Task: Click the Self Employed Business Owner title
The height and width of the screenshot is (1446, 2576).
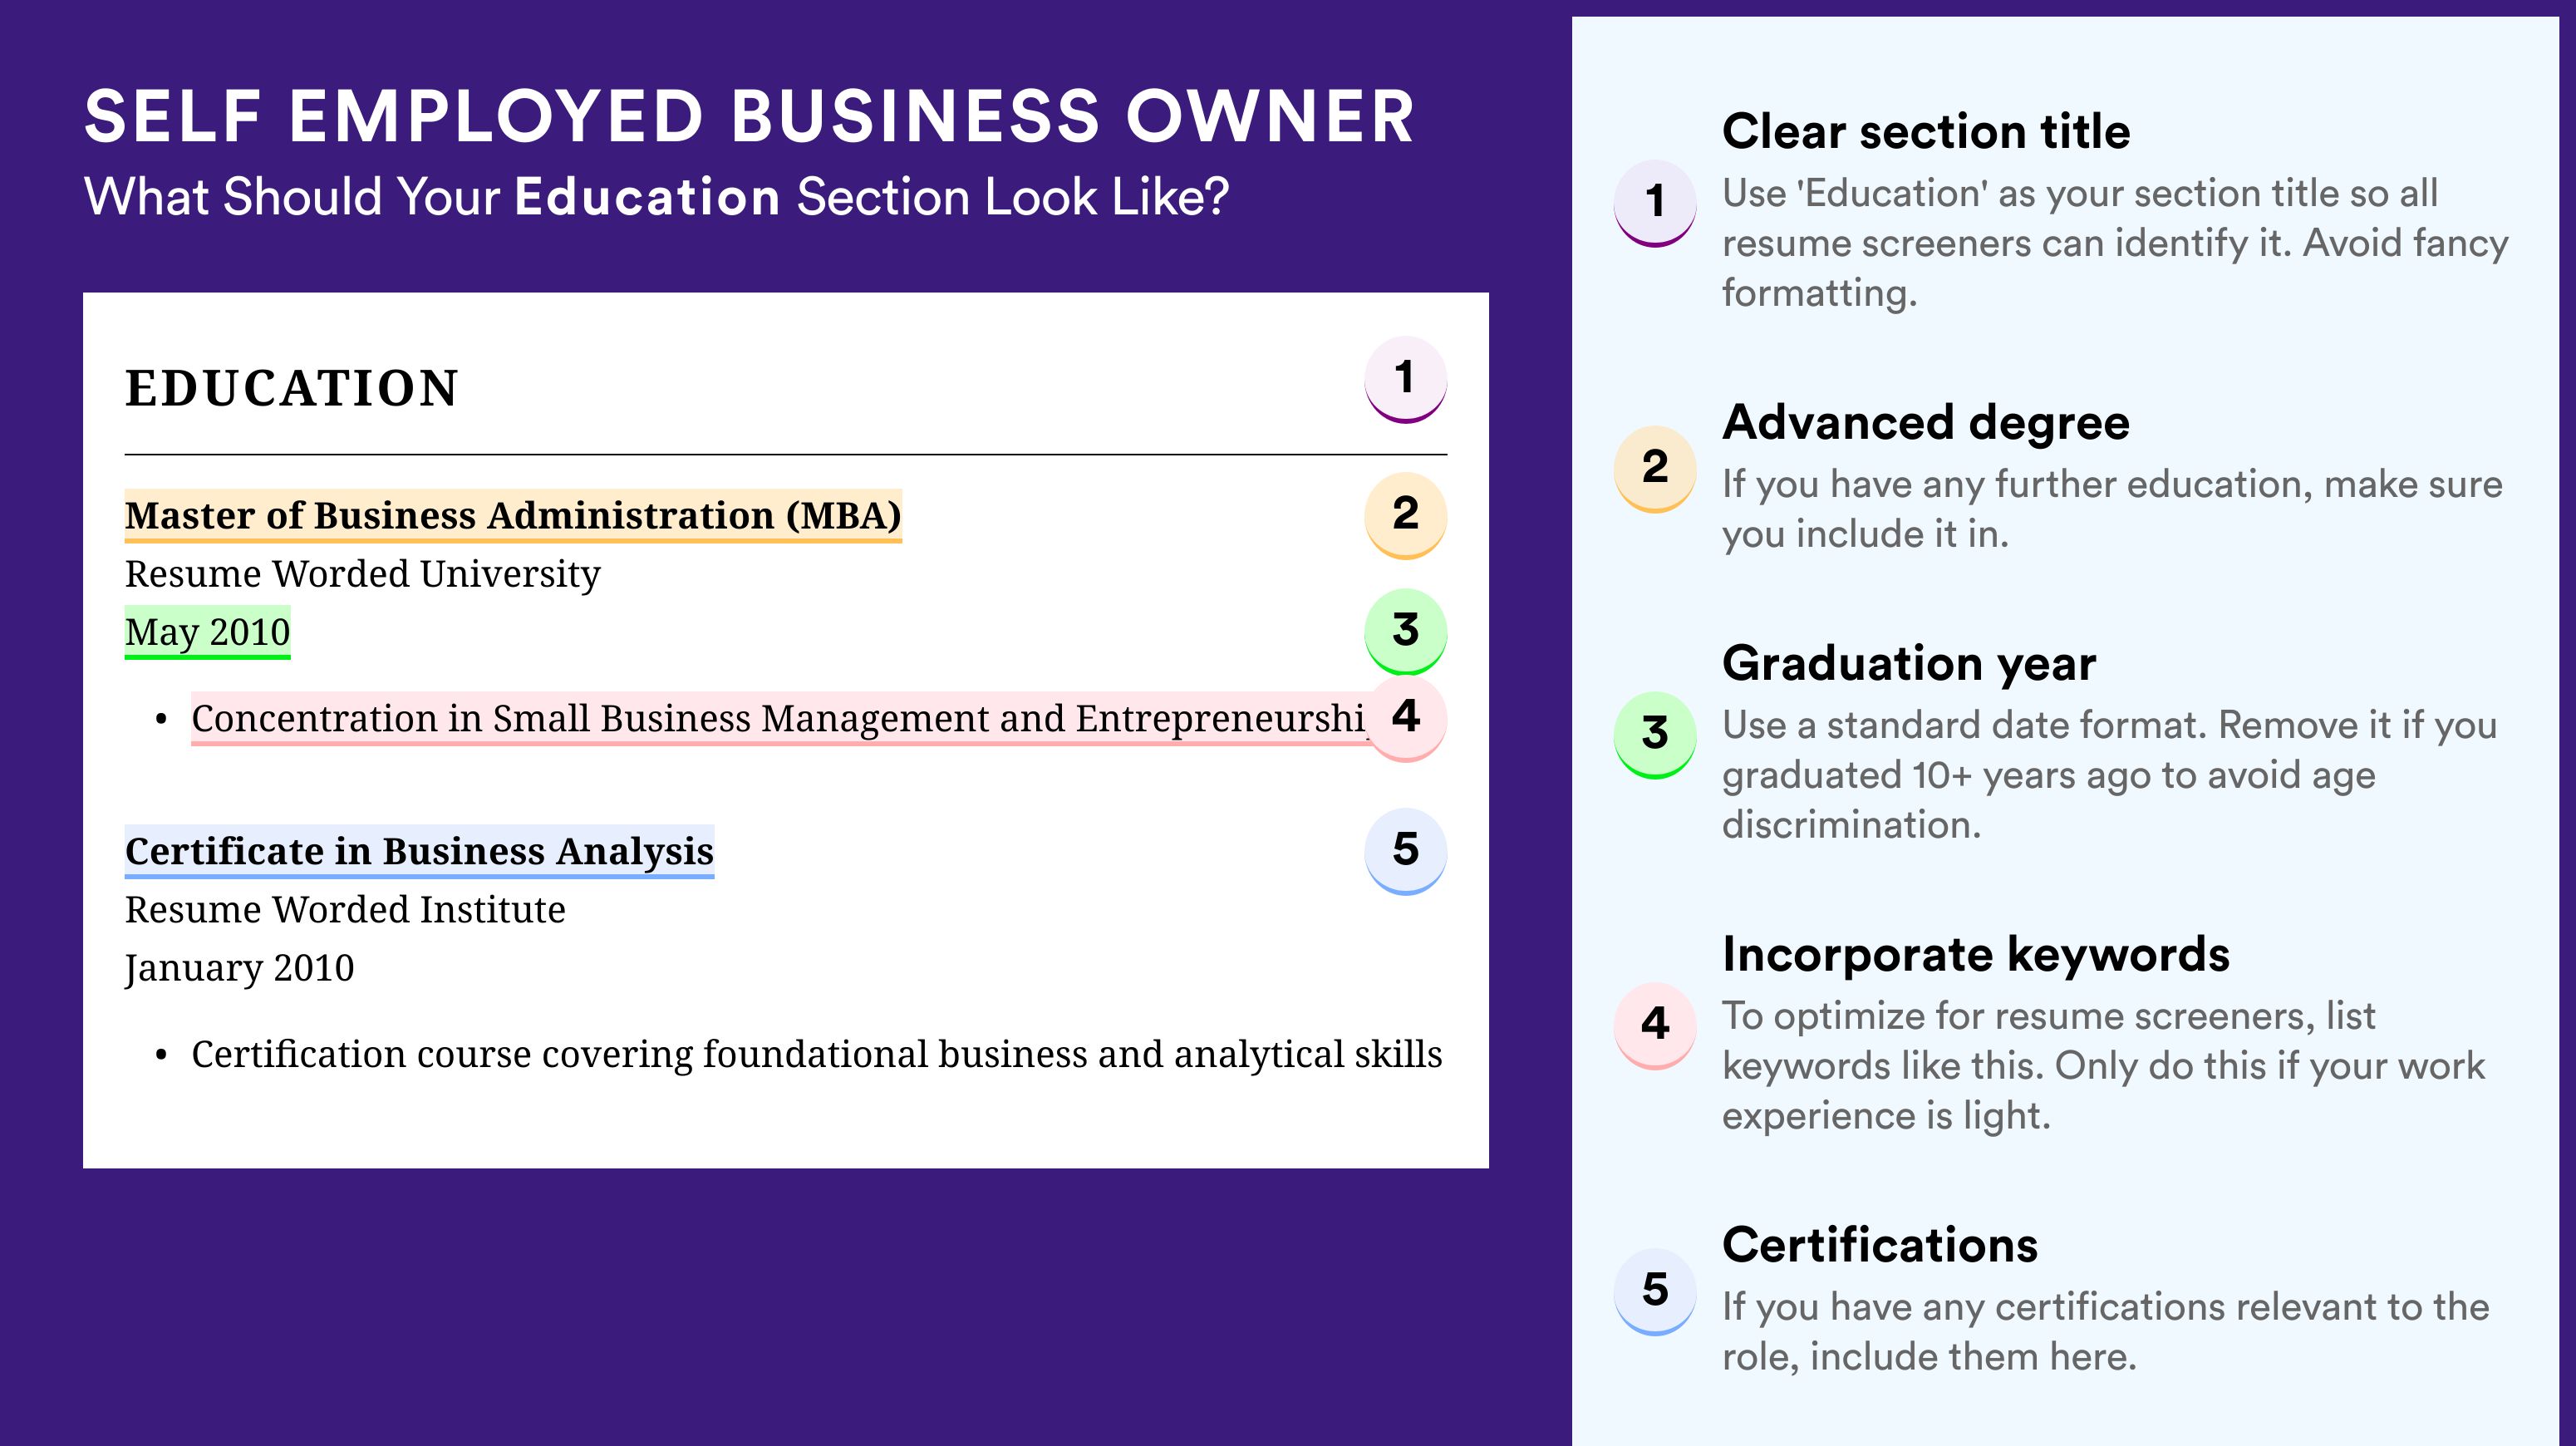Action: 748,117
